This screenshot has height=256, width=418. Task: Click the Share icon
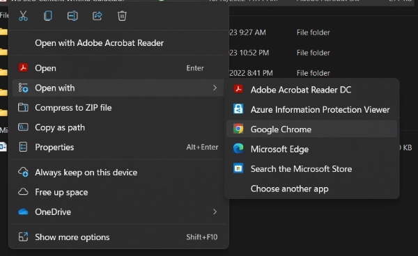point(98,16)
